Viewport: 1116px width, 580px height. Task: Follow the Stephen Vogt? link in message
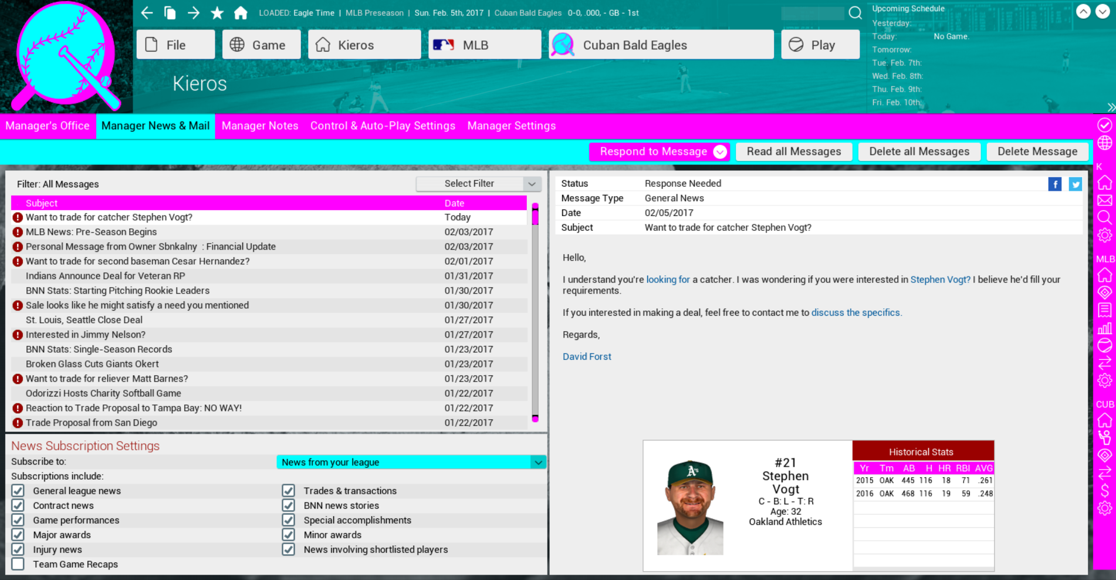pos(940,279)
